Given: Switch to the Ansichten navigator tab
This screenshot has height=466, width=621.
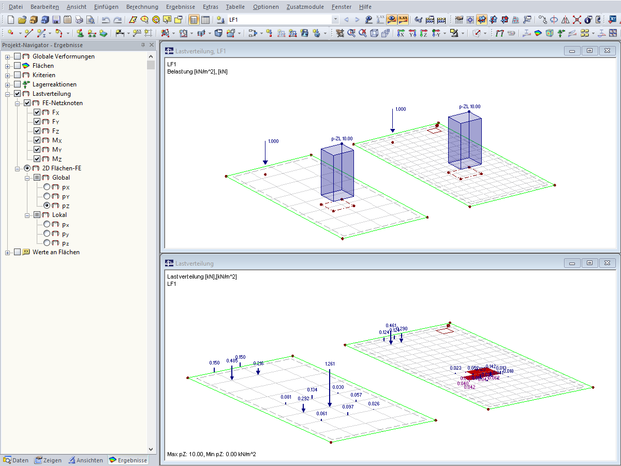Looking at the screenshot, I should point(85,460).
